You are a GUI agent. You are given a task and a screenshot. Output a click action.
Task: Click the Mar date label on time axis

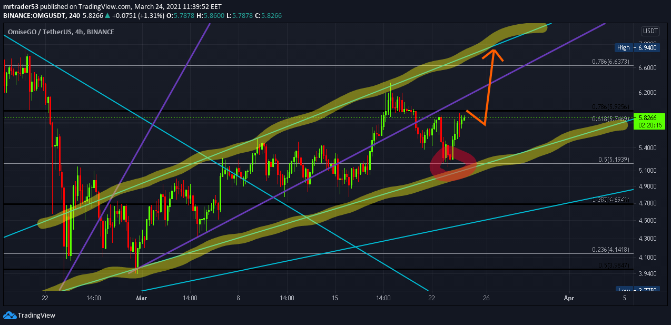(x=142, y=298)
